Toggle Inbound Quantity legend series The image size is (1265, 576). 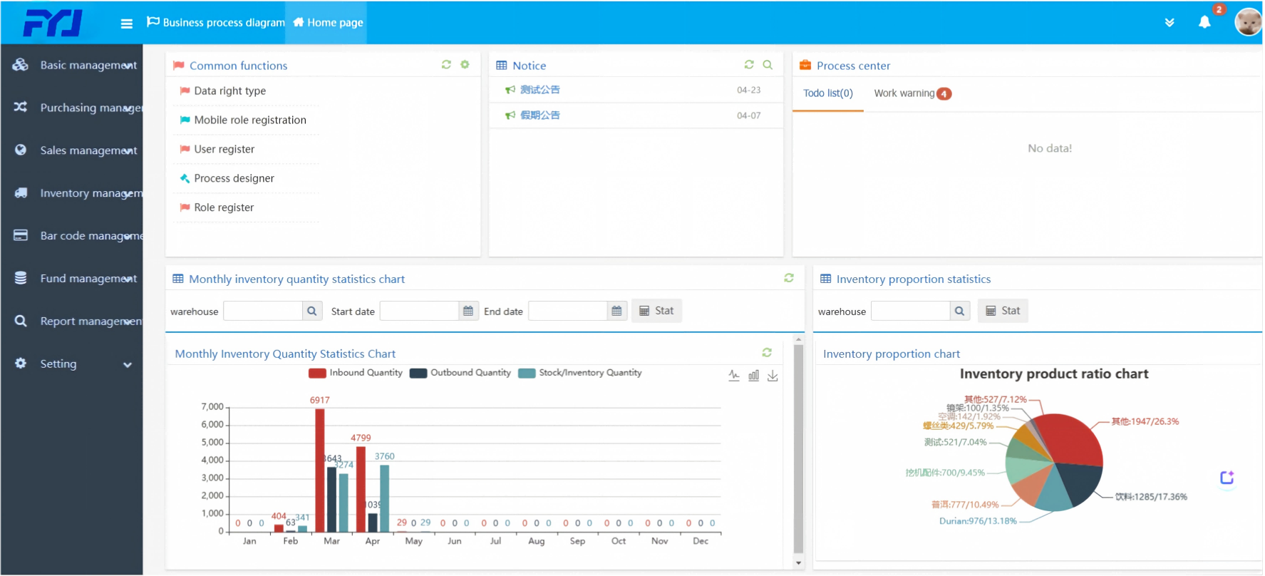[x=356, y=373]
